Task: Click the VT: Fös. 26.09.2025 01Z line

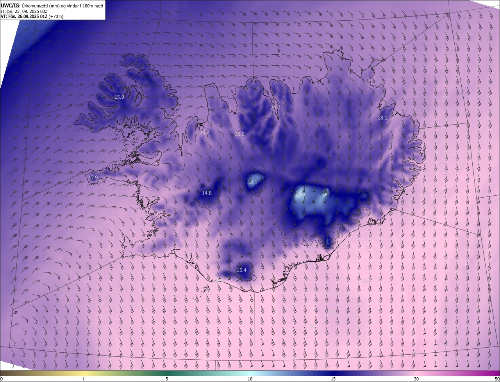Action: [32, 16]
